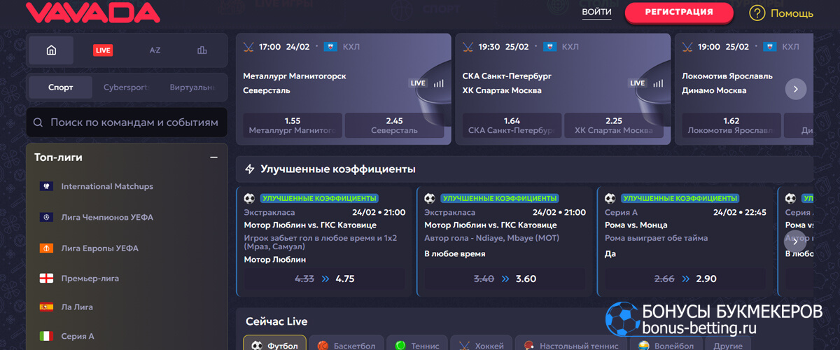The image size is (840, 350).
Task: Select Настольный теннис live tab
Action: click(571, 345)
